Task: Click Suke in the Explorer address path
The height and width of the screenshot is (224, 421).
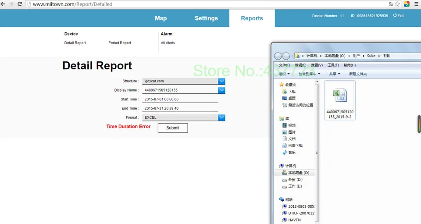Action: coord(371,56)
